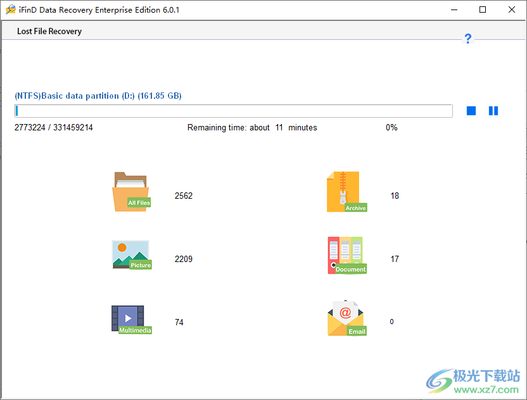Minimize the iFinD Data Recovery window
The height and width of the screenshot is (400, 527).
point(454,9)
